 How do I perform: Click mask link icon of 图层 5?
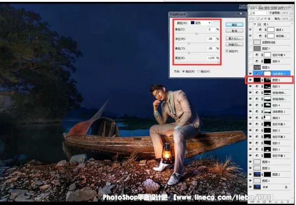pos(262,80)
